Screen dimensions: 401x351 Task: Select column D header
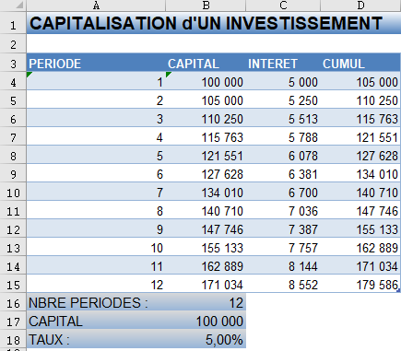tap(360, 6)
